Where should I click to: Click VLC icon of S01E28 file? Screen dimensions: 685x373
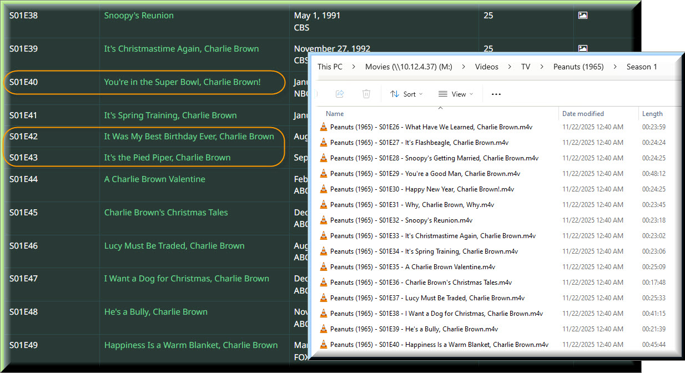[324, 158]
